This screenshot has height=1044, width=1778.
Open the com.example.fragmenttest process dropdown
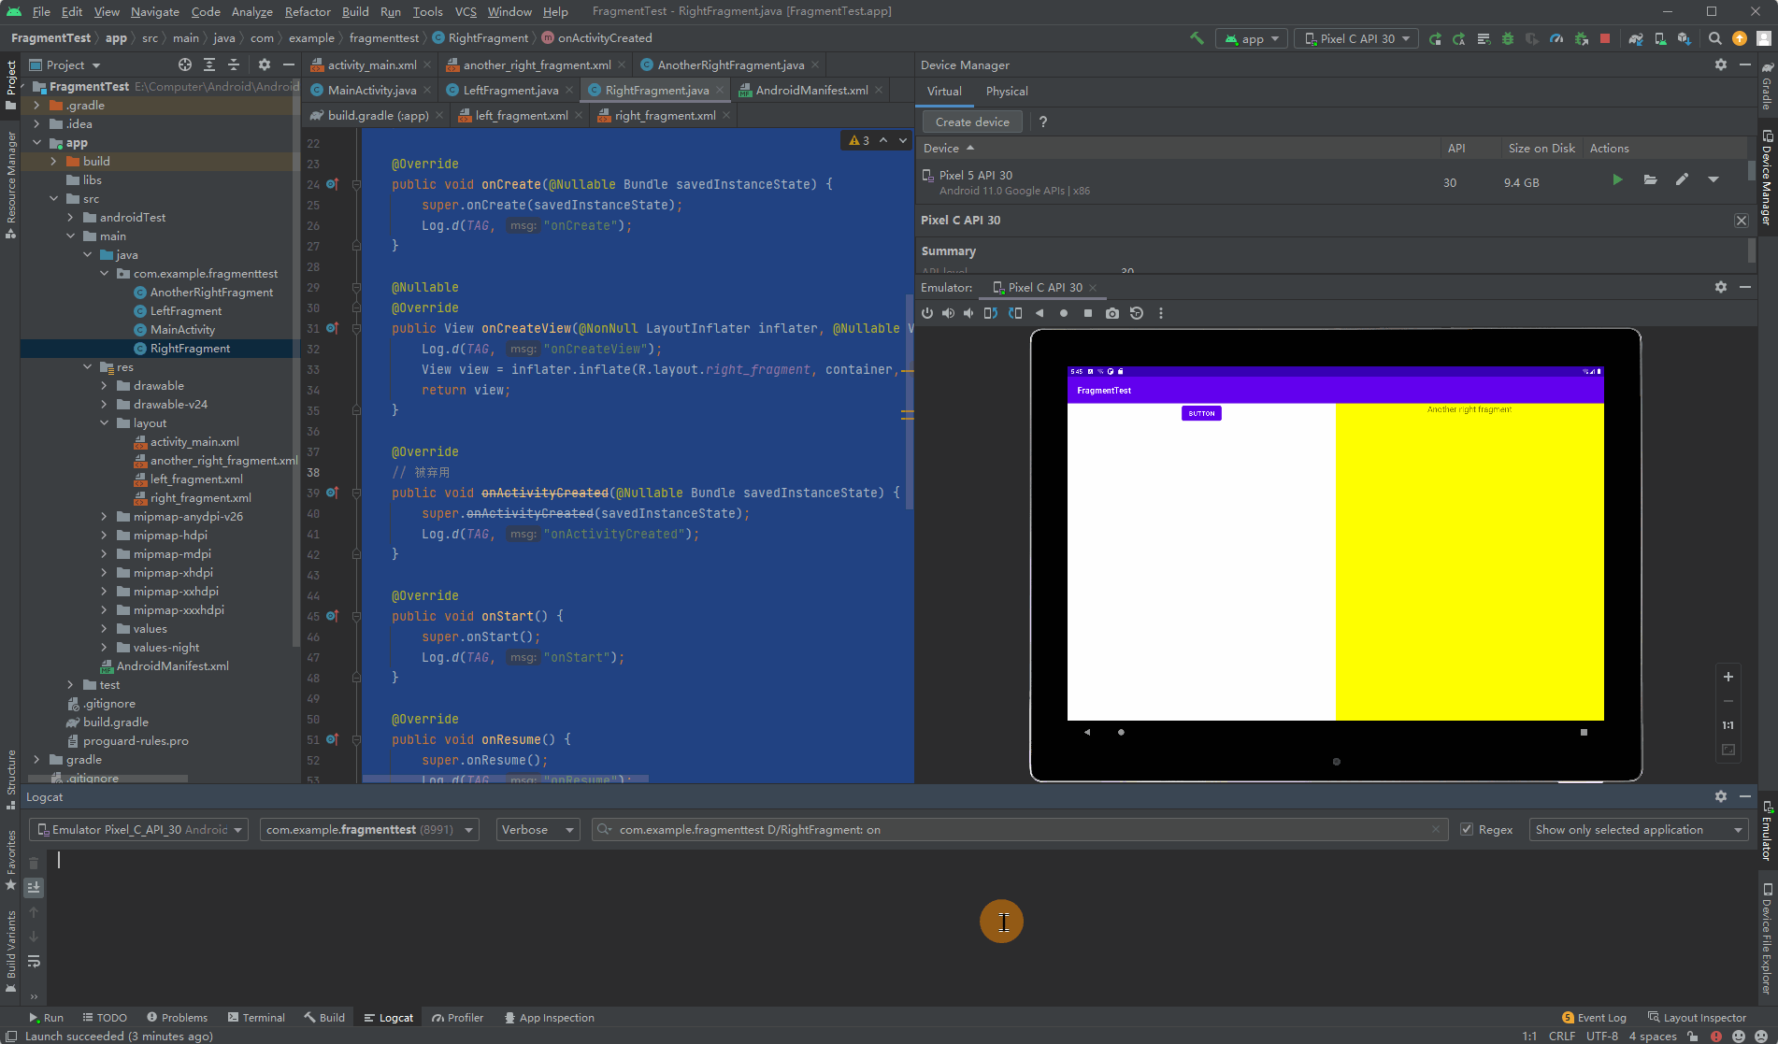369,829
